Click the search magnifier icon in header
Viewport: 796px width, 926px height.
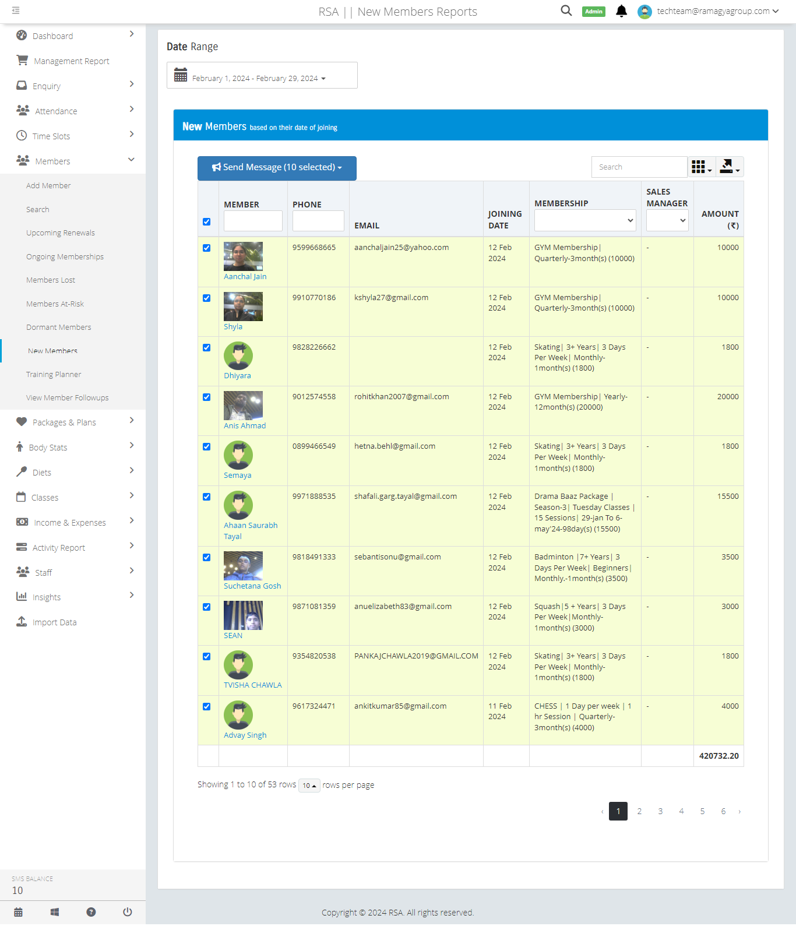coord(566,10)
